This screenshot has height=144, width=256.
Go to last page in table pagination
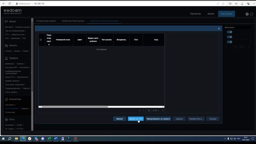(162, 110)
